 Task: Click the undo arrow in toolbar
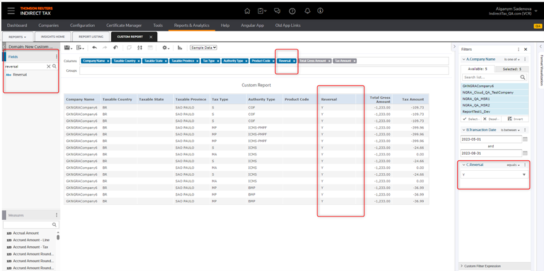pos(94,48)
